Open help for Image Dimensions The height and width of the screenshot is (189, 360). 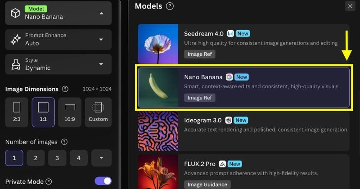click(x=65, y=89)
